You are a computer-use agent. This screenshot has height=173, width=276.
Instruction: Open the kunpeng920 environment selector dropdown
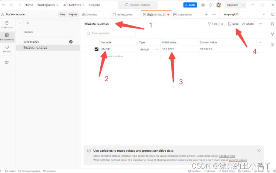click(244, 15)
